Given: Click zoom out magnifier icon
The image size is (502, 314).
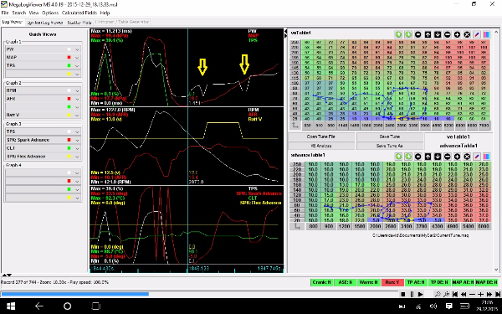Looking at the screenshot, I should pos(438,294).
